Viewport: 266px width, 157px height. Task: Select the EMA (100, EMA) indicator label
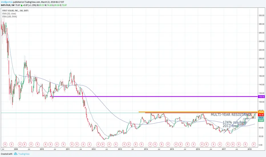tap(9, 17)
